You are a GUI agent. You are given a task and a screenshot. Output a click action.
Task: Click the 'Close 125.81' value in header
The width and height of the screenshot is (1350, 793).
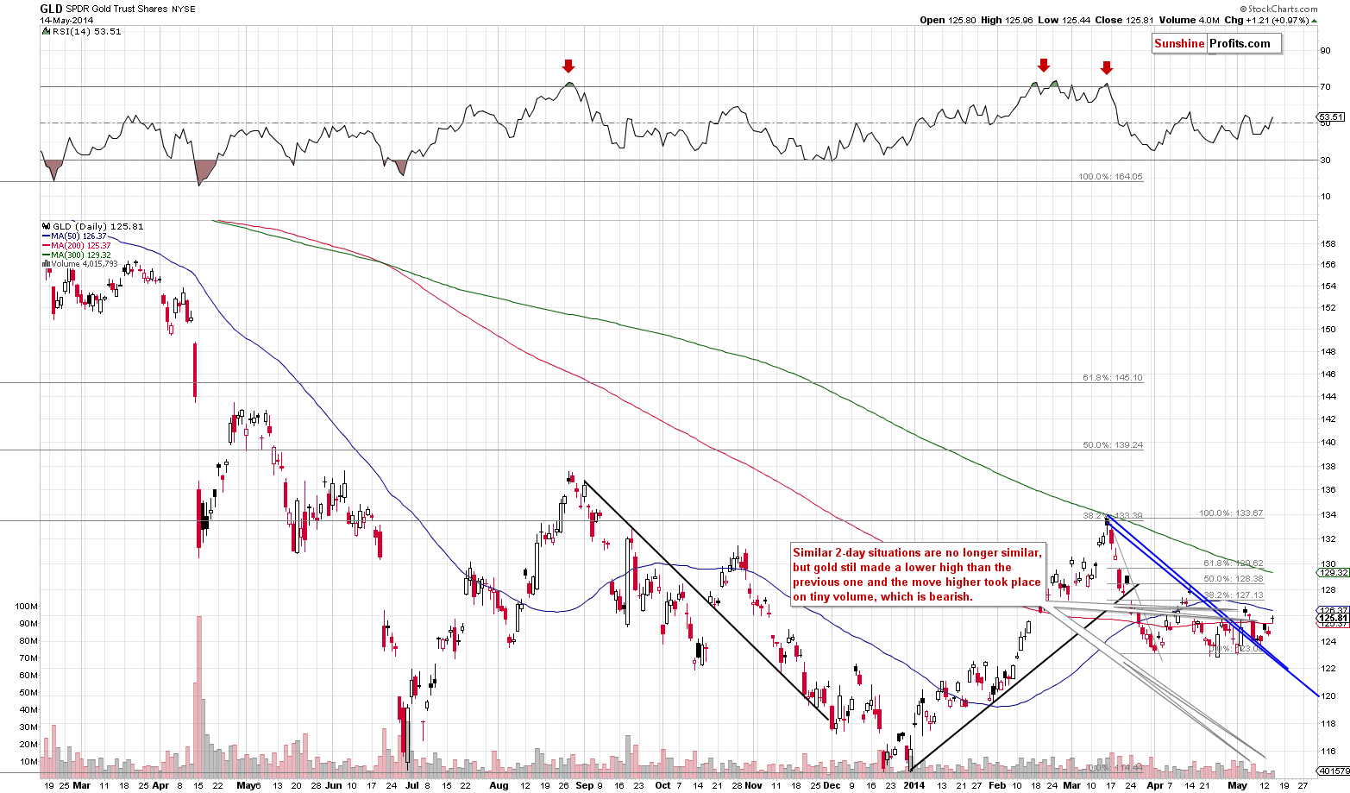[1125, 20]
